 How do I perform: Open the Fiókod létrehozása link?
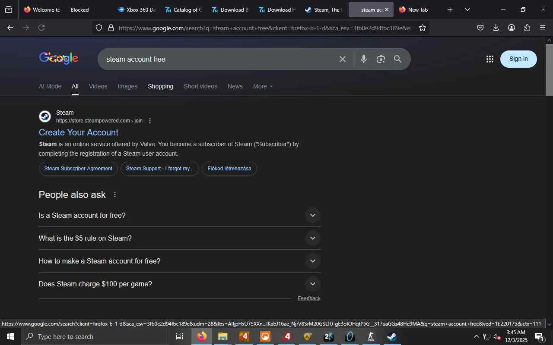pyautogui.click(x=229, y=169)
